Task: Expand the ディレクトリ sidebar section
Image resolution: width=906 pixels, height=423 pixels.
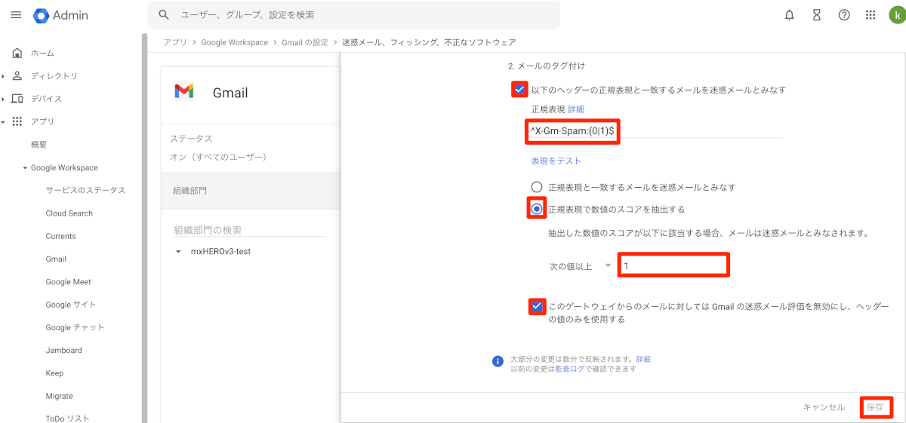Action: click(x=3, y=75)
